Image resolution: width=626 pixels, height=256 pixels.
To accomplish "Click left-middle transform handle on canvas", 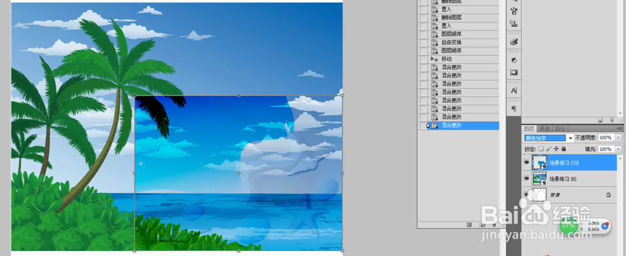I will coord(135,173).
